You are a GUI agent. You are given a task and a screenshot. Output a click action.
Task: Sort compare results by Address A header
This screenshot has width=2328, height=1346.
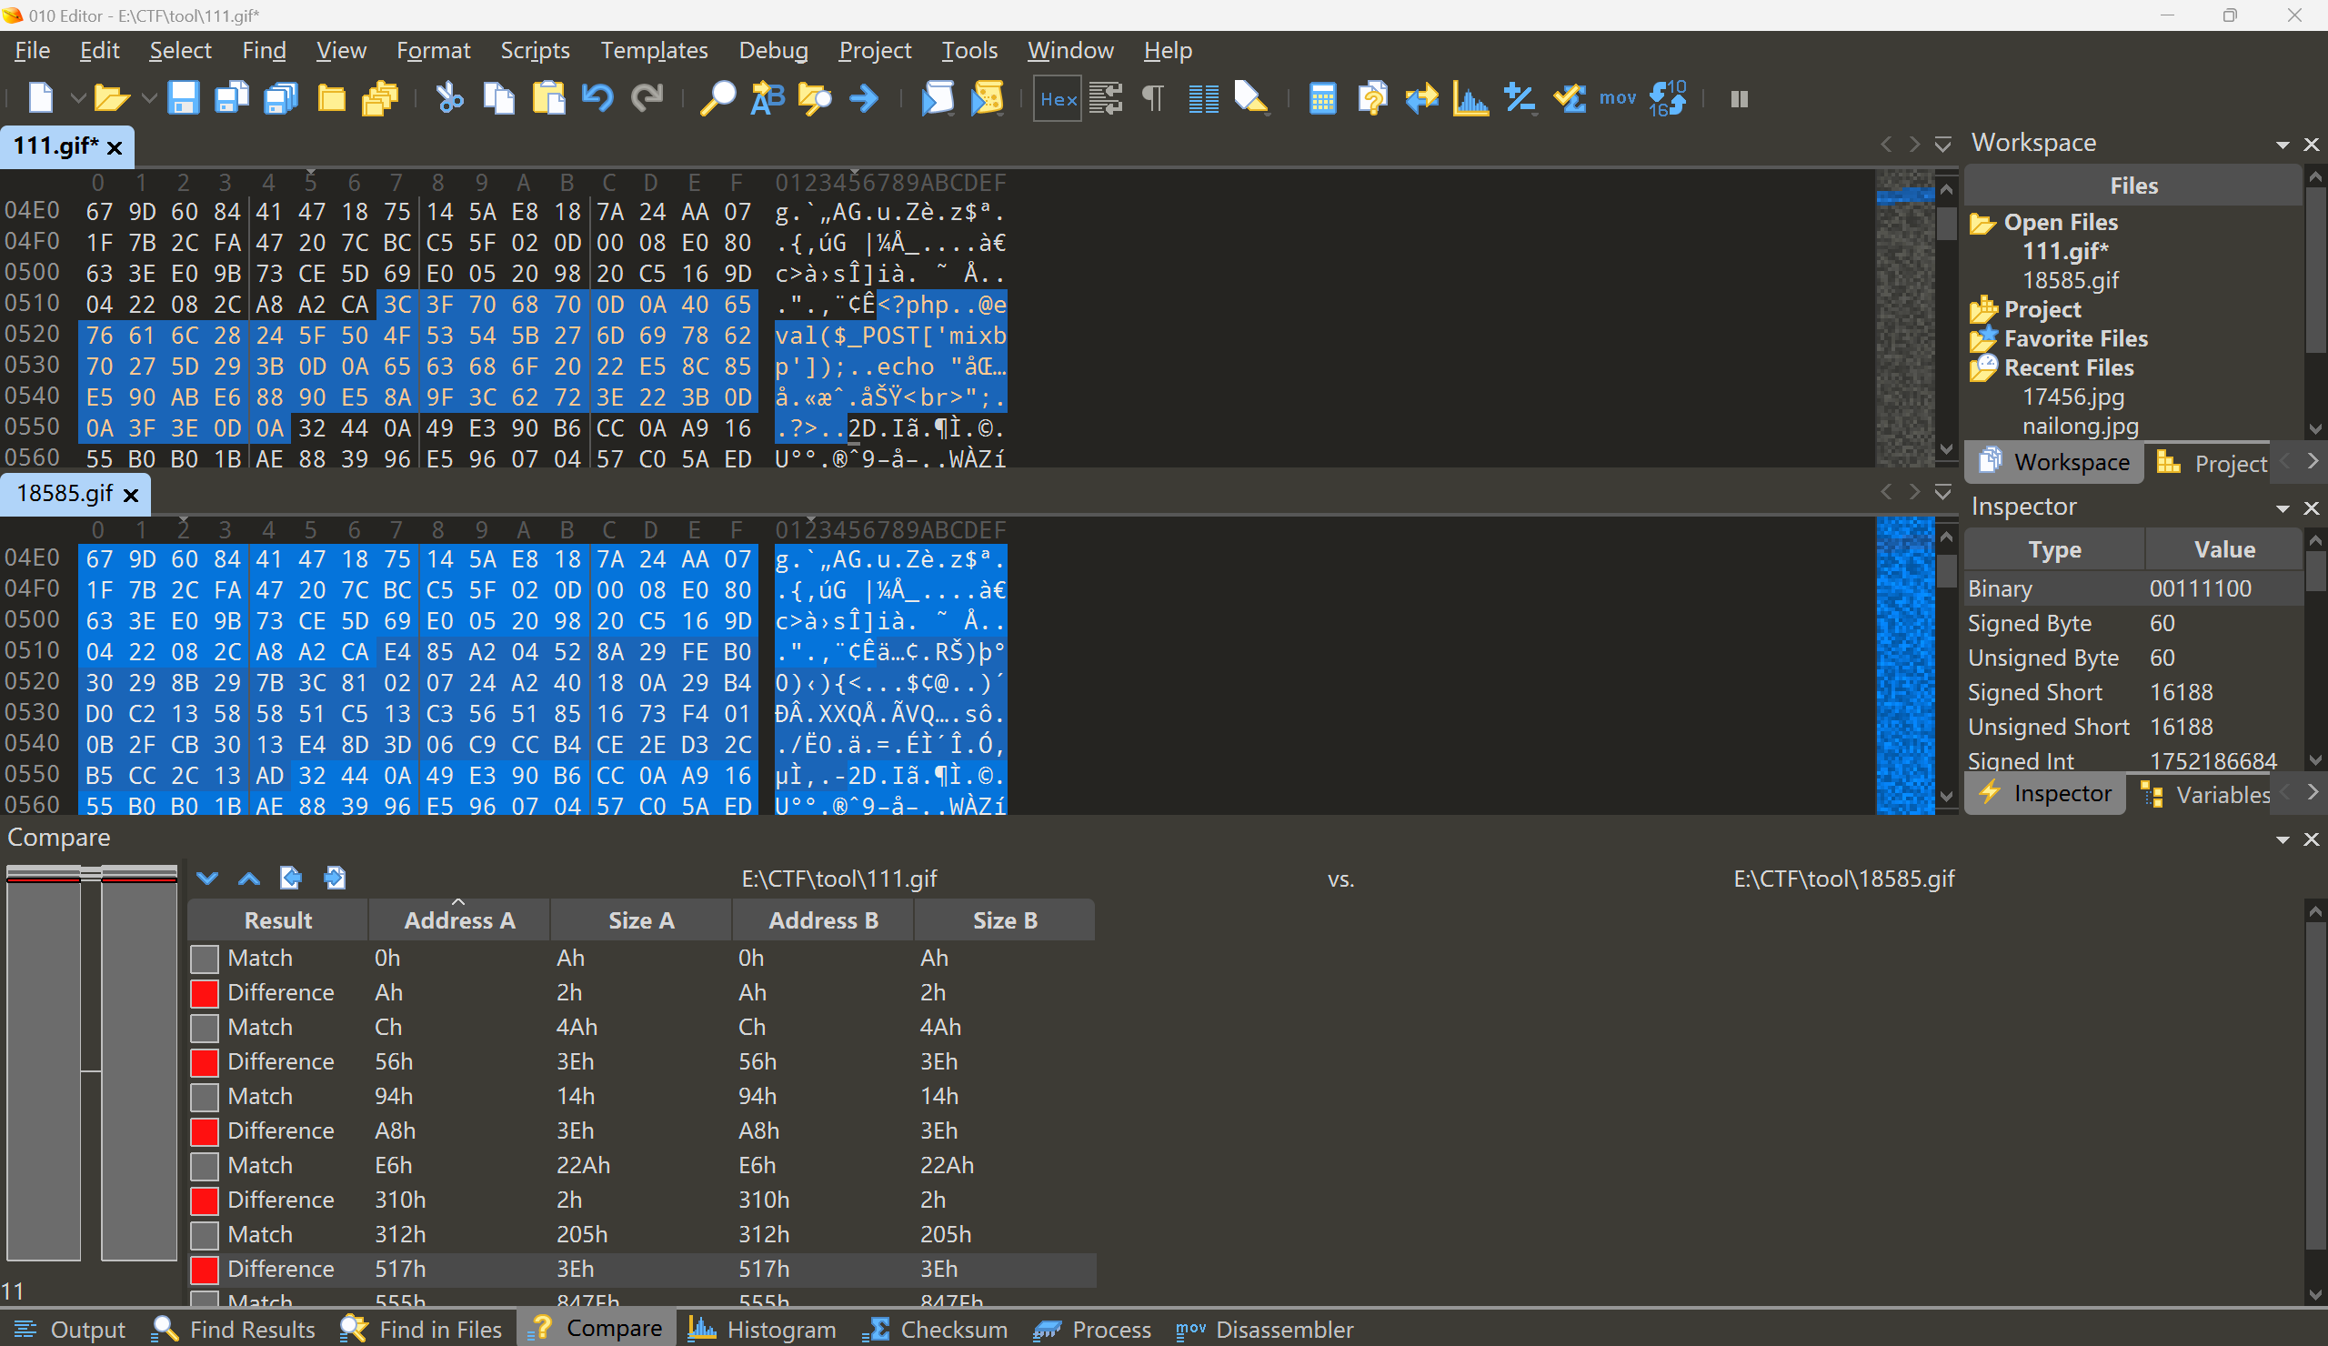click(458, 919)
